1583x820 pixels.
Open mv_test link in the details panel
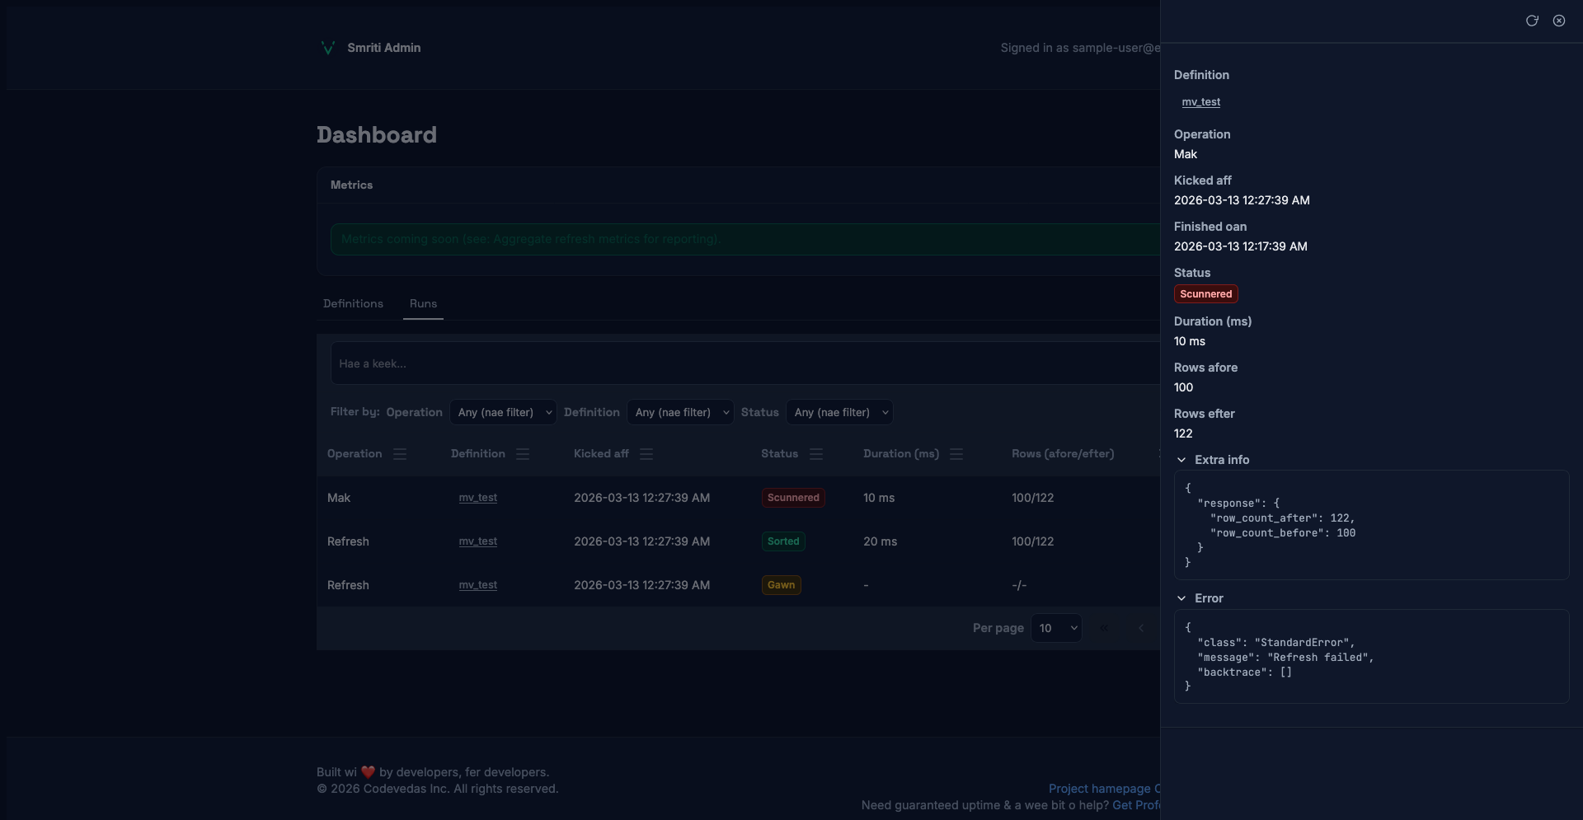coord(1200,102)
